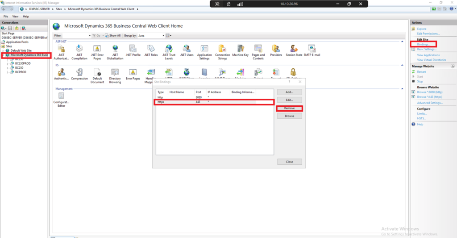Viewport: 457px width, 238px height.
Task: Open Pages and Controls feature
Action: pos(258,52)
